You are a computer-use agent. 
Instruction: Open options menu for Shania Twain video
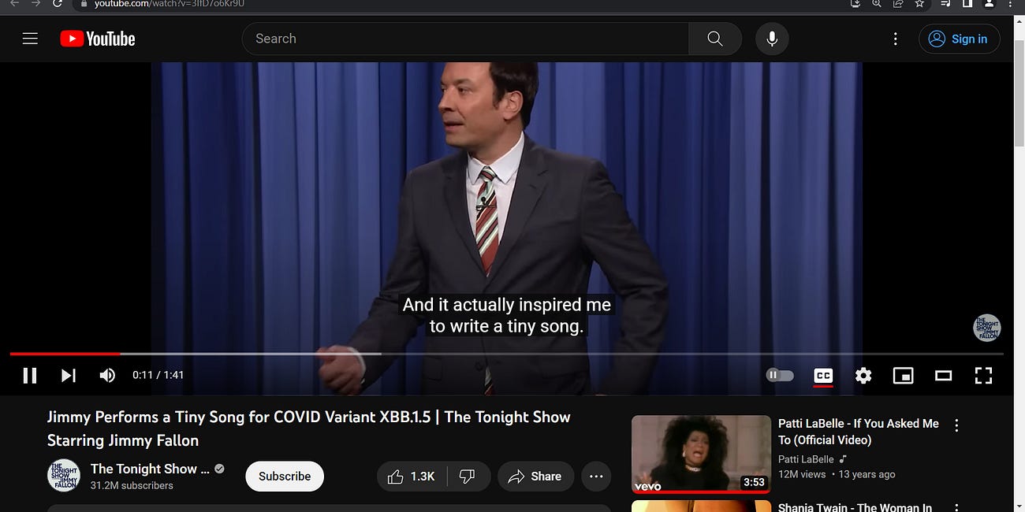point(956,508)
